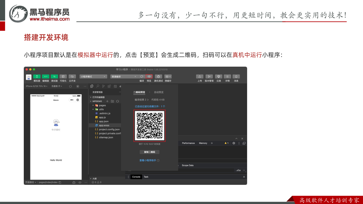The height and width of the screenshot is (204, 363).
Task: Click the new folder icon beside MPDEMO
Action: [x=112, y=101]
